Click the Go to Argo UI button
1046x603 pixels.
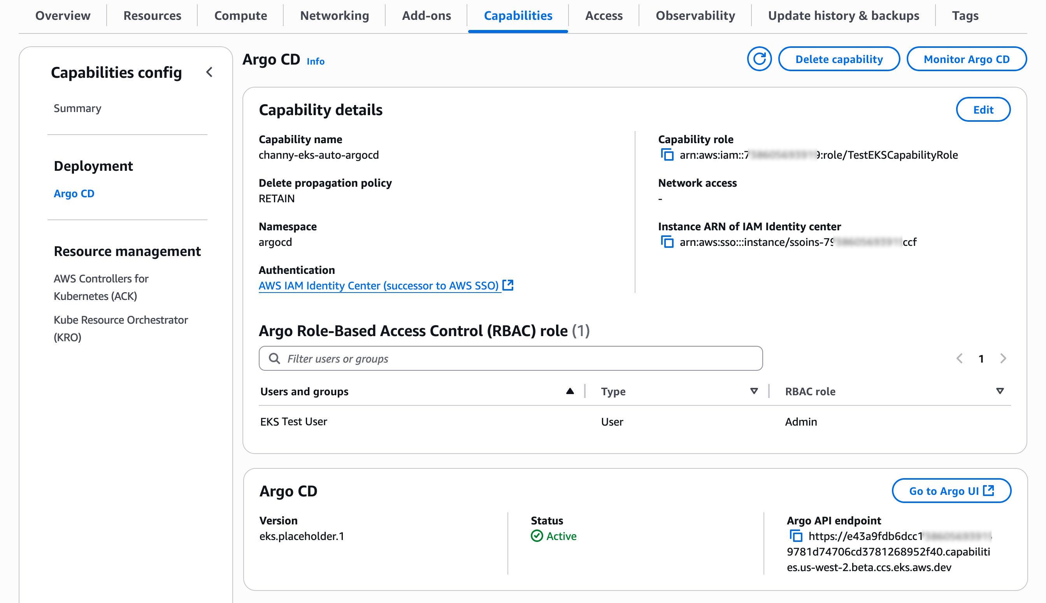tap(951, 491)
